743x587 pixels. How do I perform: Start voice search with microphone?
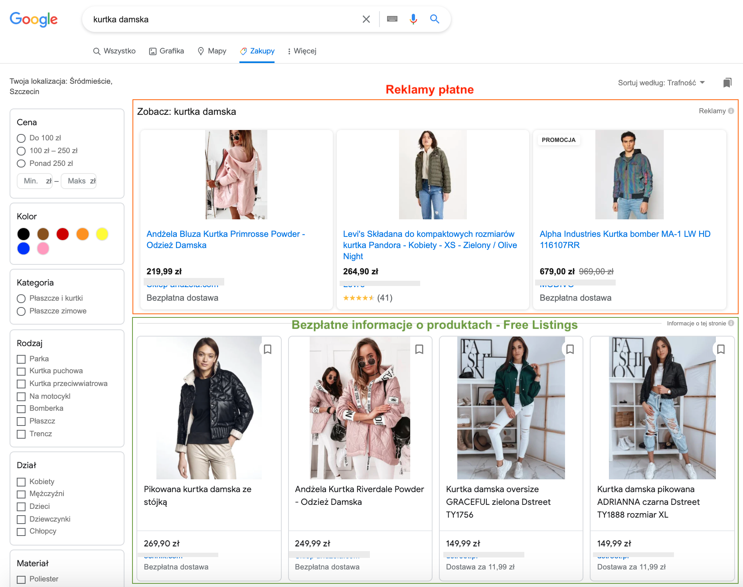click(413, 19)
